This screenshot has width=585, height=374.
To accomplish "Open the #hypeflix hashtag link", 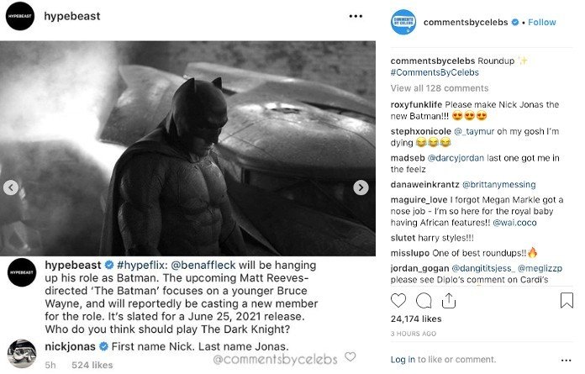I will coord(130,266).
